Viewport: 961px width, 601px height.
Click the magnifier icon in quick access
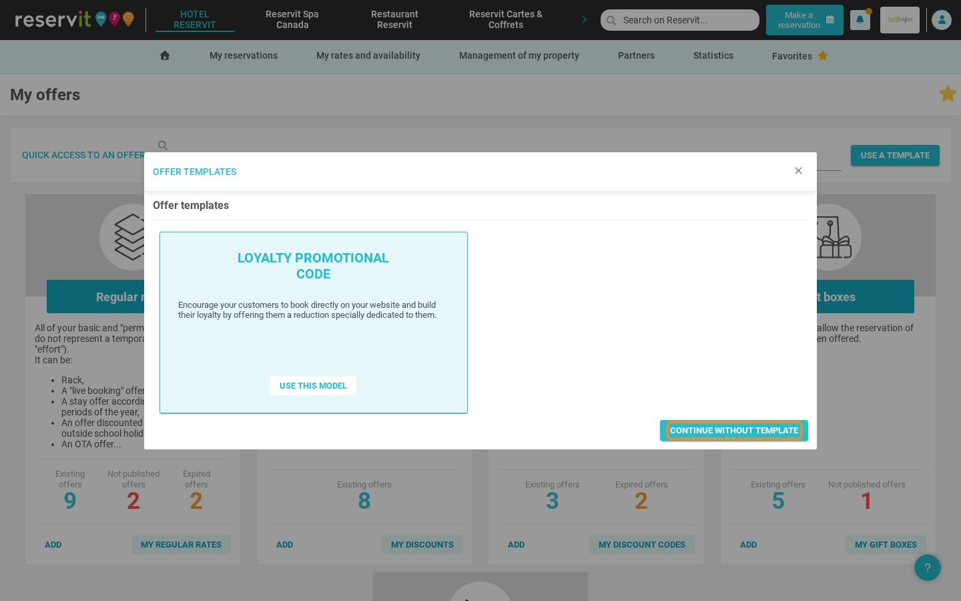(163, 145)
